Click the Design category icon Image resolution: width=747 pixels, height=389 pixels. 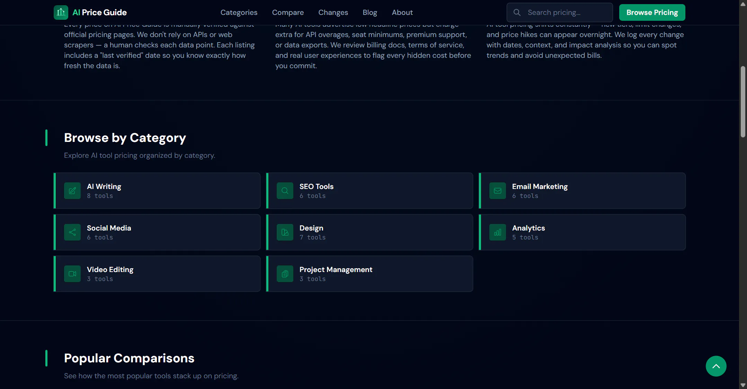tap(285, 232)
